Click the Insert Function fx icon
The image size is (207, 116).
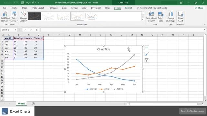click(37, 30)
